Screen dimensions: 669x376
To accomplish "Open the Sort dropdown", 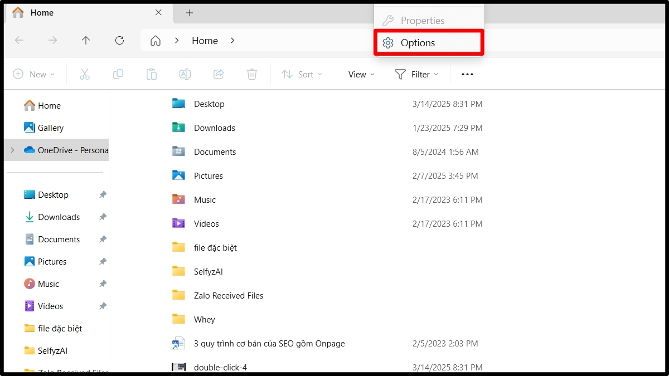I will click(x=302, y=74).
